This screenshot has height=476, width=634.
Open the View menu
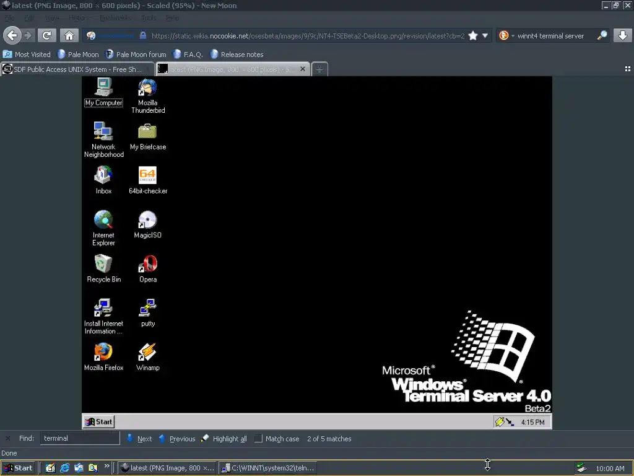click(52, 18)
